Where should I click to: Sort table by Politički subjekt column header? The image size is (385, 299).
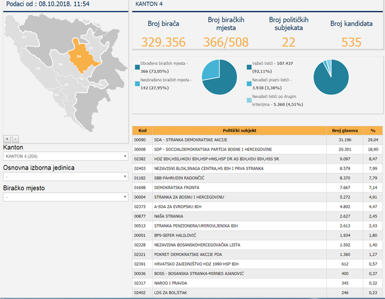239,131
